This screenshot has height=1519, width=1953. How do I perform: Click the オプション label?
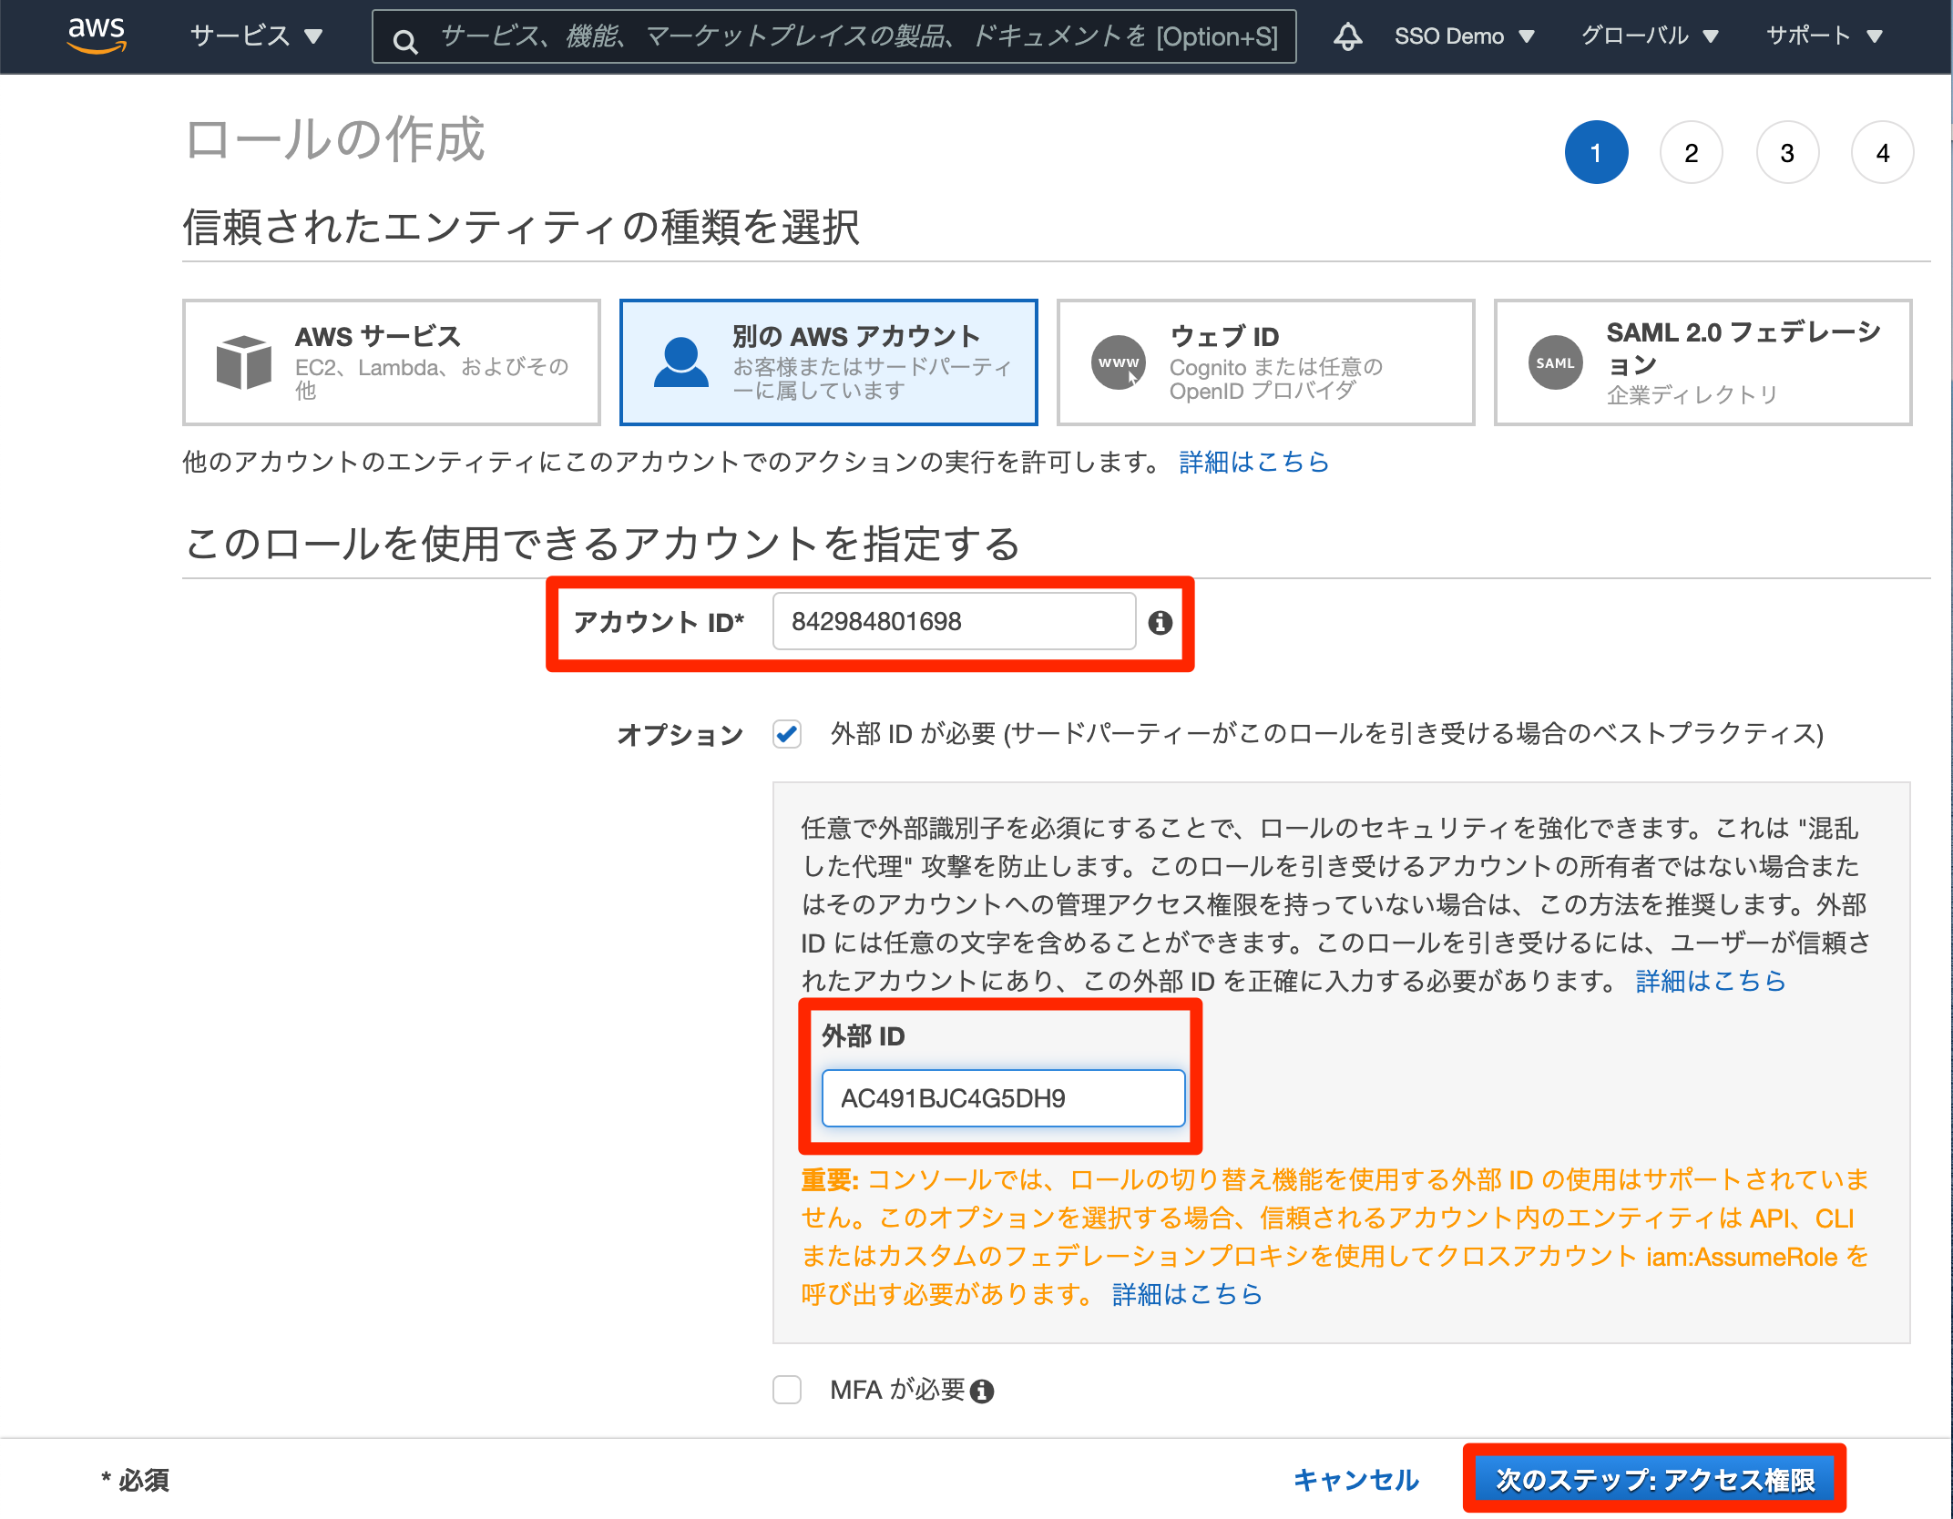[680, 735]
